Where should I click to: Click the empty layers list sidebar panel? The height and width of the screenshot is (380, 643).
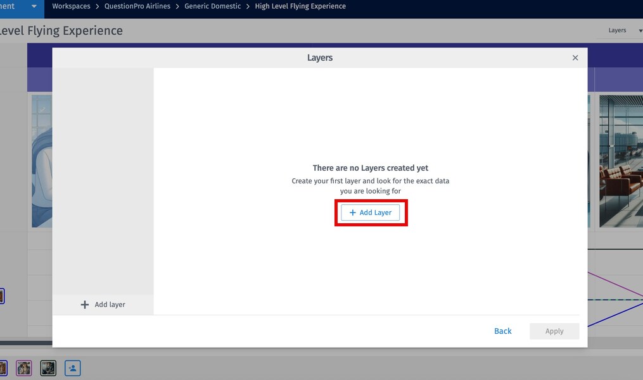point(103,183)
